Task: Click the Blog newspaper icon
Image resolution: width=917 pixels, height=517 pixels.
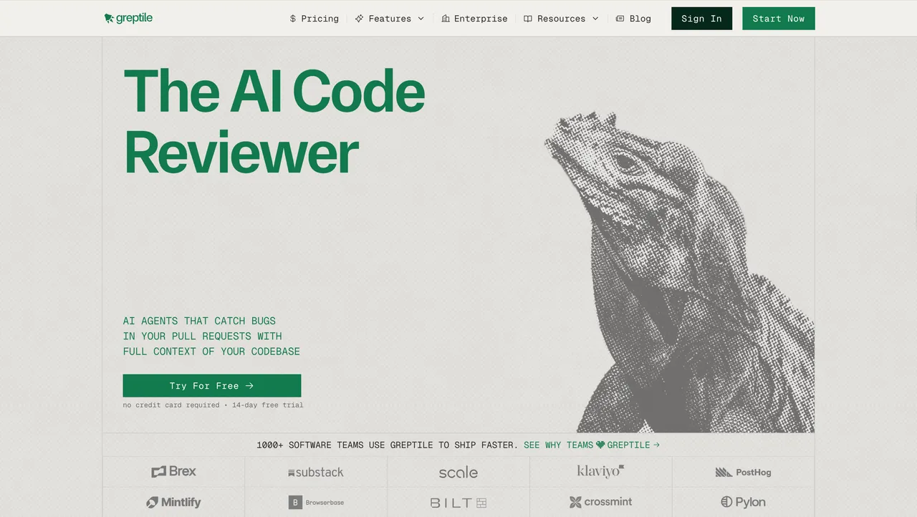Action: tap(620, 19)
